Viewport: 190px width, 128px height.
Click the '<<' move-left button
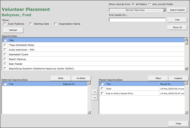point(95,98)
